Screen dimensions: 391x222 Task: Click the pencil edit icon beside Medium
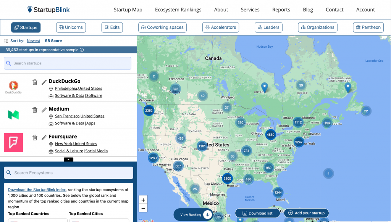click(44, 110)
